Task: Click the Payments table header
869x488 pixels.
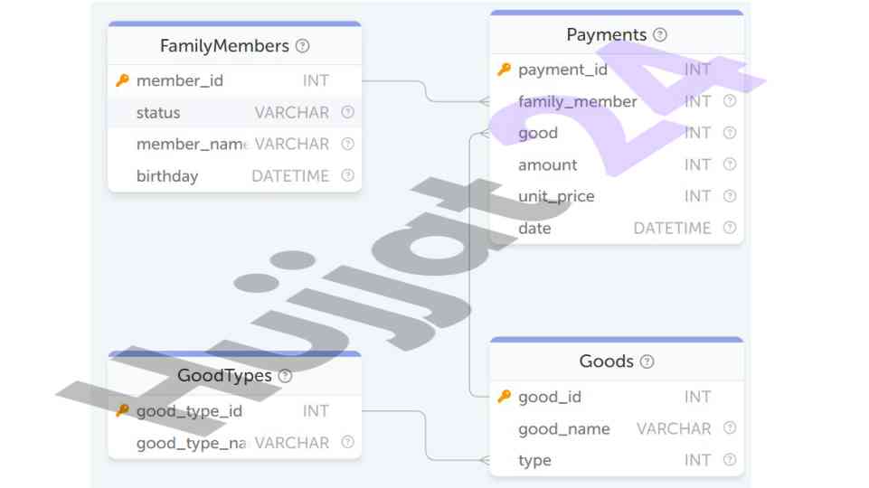Action: [617, 35]
